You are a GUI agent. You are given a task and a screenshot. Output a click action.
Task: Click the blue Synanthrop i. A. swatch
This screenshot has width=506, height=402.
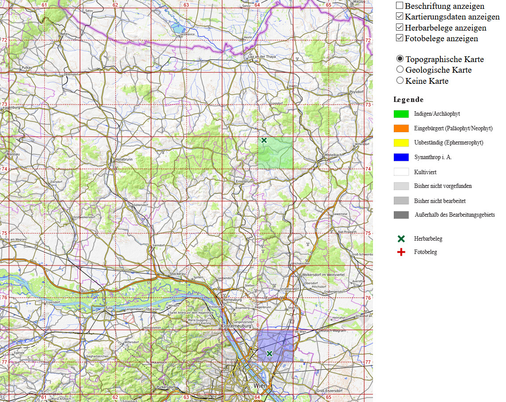[401, 157]
